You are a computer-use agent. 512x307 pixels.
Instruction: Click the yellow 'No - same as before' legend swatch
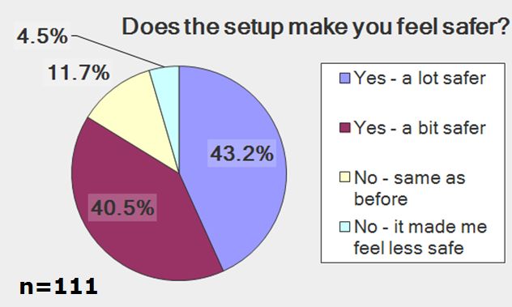pyautogui.click(x=344, y=177)
